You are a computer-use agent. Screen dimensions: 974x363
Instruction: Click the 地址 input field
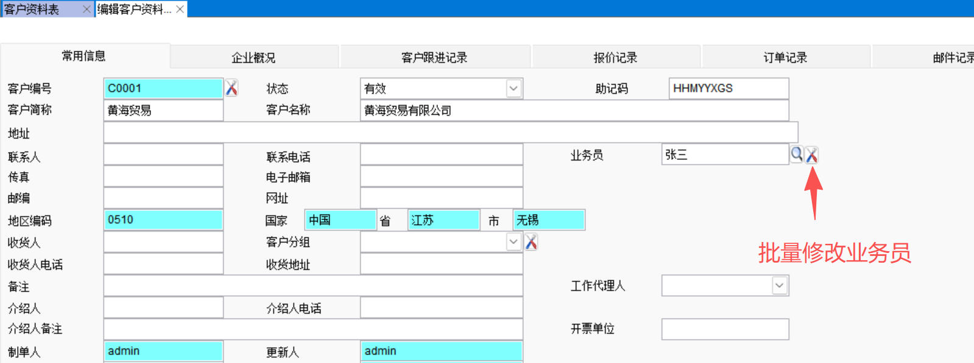pos(450,133)
